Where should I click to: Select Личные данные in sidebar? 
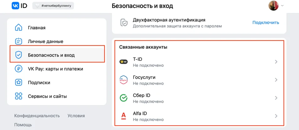pos(46,41)
